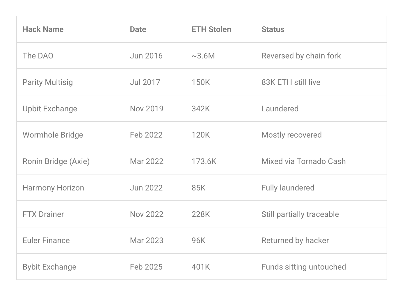This screenshot has height=287, width=393.
Task: Select The DAO hack name cell
Action: 38,56
